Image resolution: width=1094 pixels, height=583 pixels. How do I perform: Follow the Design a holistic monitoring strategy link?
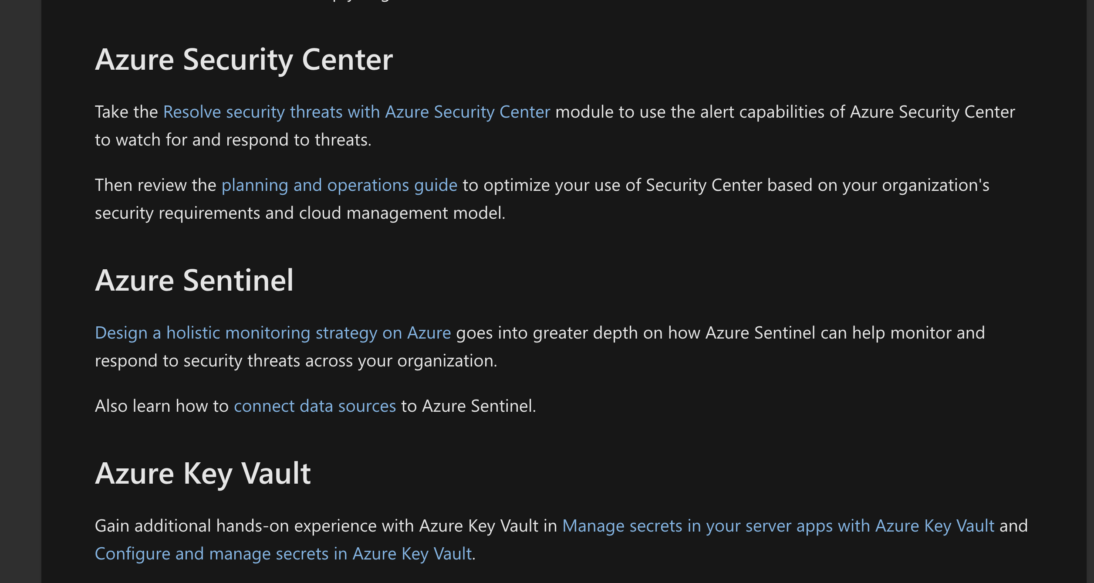pyautogui.click(x=273, y=333)
